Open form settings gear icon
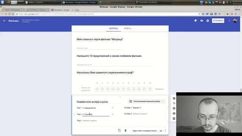This screenshot has height=136, width=242. coord(208,21)
